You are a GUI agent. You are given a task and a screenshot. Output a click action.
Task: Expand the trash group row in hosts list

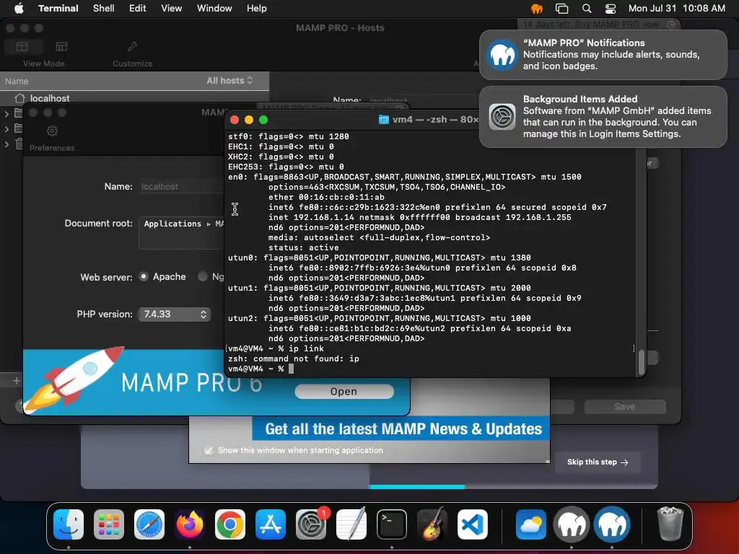pyautogui.click(x=6, y=144)
